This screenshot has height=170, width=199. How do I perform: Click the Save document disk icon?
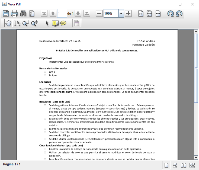[x=6, y=13]
